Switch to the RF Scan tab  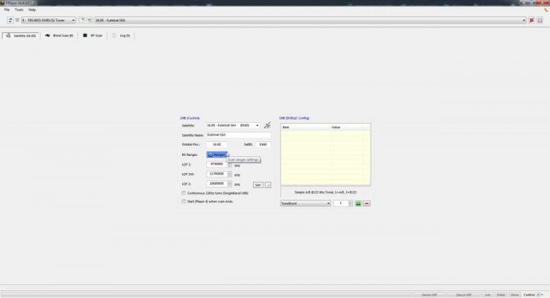click(x=93, y=36)
